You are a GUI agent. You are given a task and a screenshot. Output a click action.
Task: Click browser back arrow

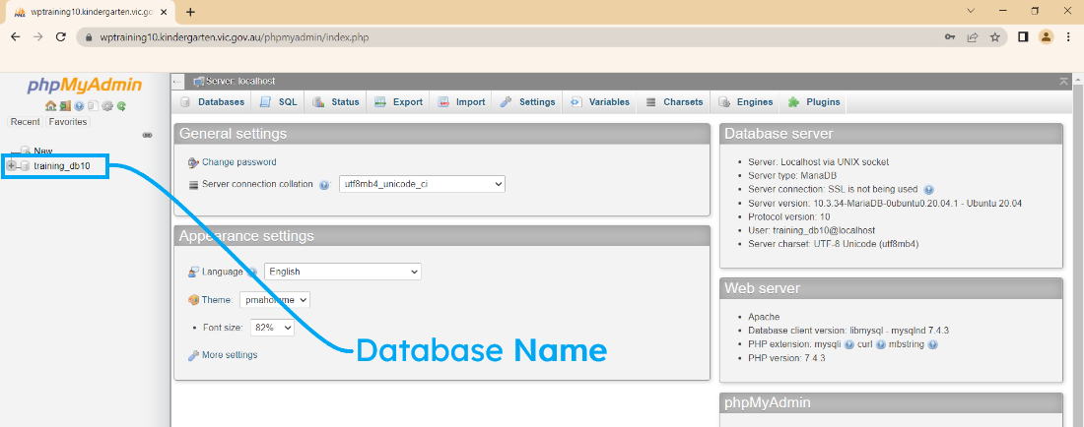(x=16, y=37)
